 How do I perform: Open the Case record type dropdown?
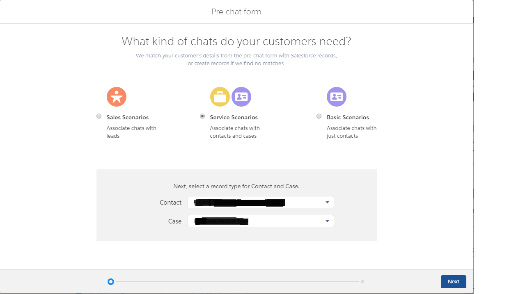(x=260, y=221)
